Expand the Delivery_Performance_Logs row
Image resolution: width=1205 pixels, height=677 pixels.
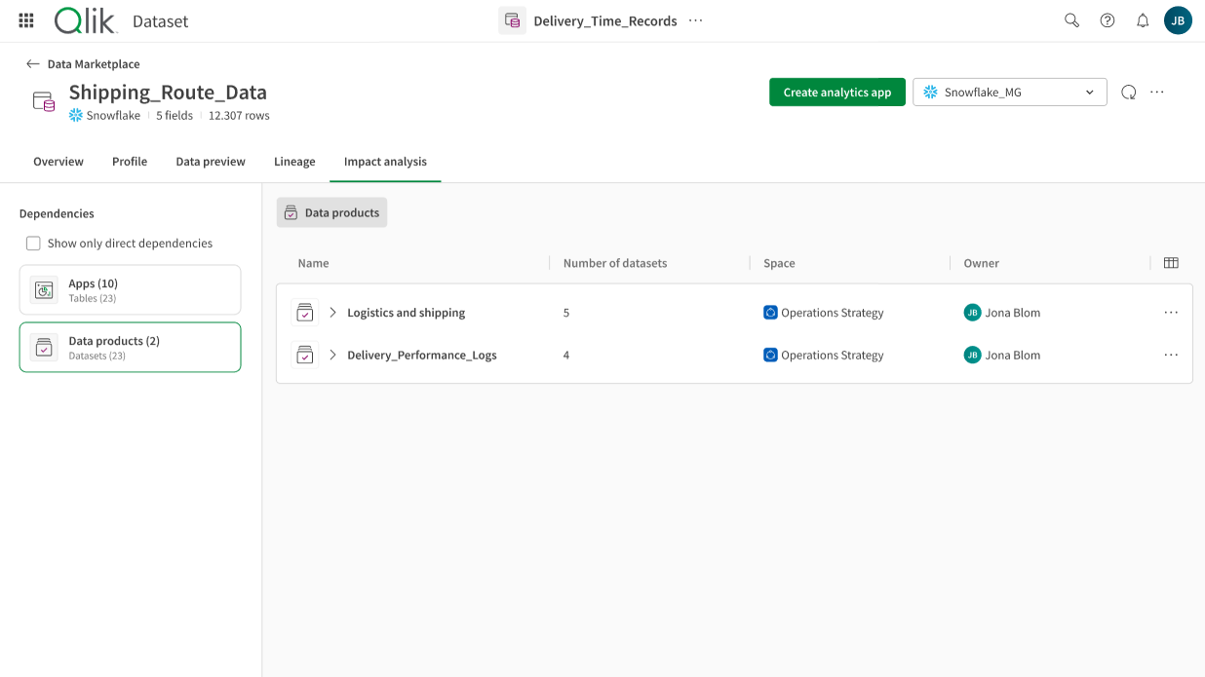tap(332, 356)
